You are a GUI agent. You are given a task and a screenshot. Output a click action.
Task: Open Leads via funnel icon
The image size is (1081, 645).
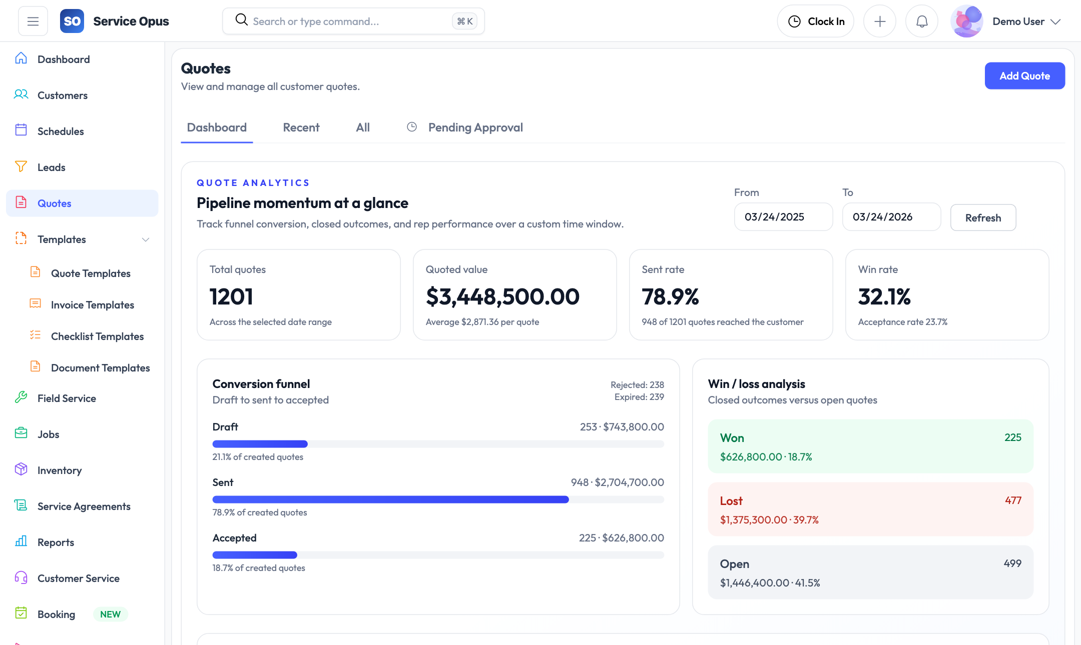pyautogui.click(x=21, y=166)
